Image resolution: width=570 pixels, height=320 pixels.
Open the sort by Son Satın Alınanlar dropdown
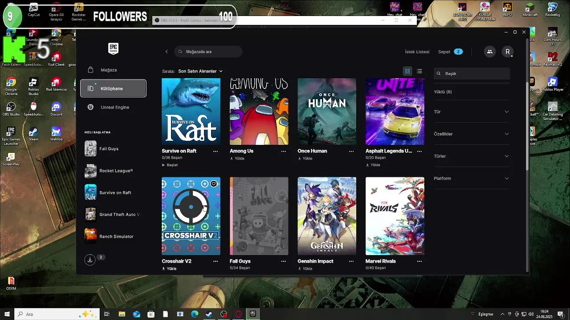click(200, 71)
